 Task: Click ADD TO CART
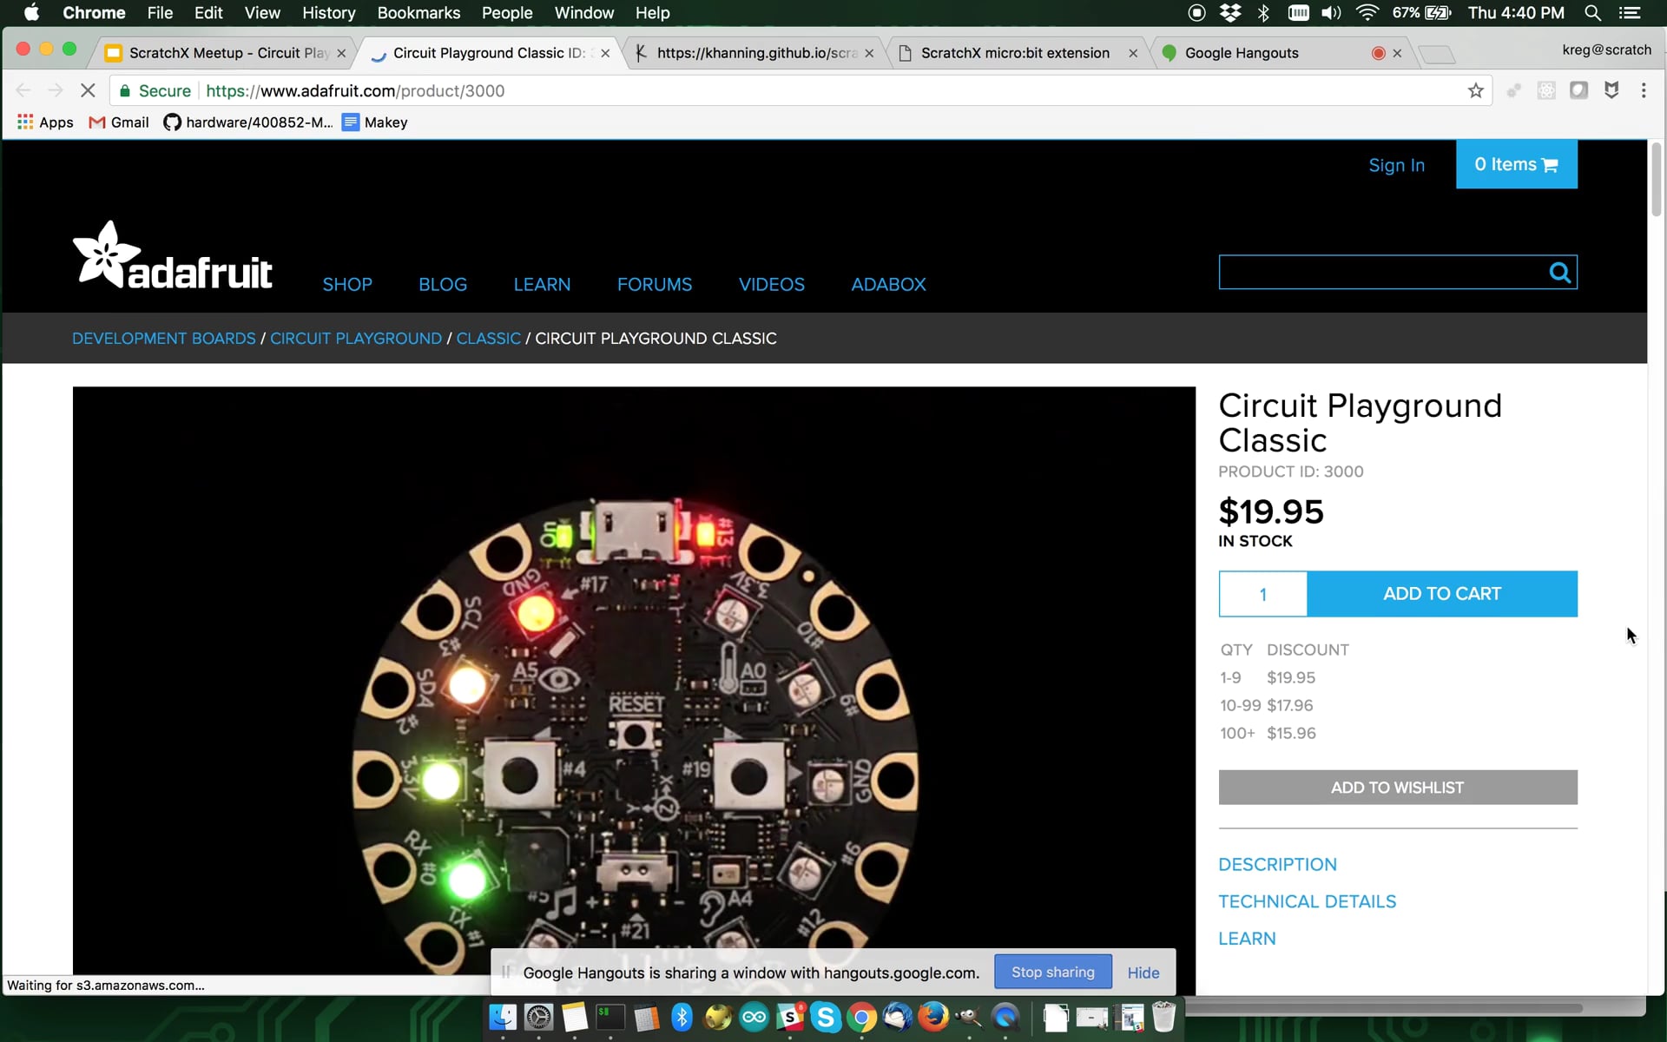[1441, 594]
